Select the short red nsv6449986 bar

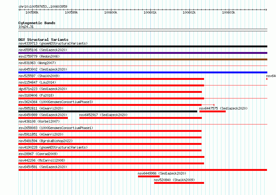pyautogui.click(x=149, y=176)
